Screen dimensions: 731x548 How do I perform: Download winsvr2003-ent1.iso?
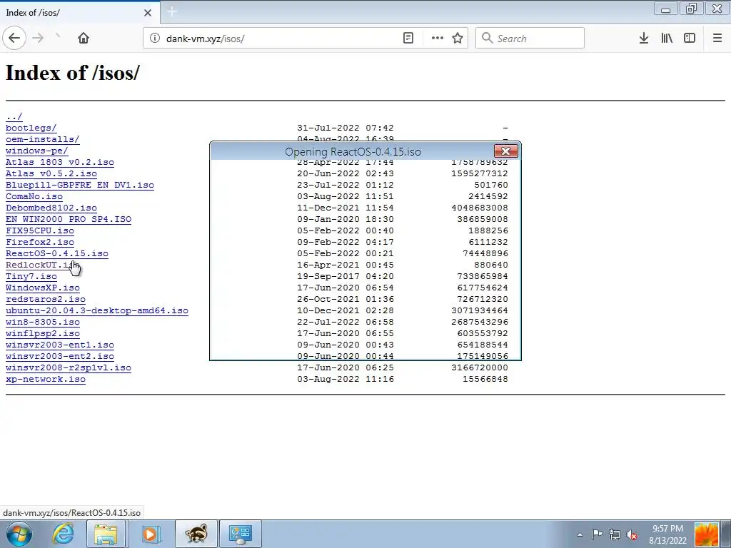click(60, 345)
